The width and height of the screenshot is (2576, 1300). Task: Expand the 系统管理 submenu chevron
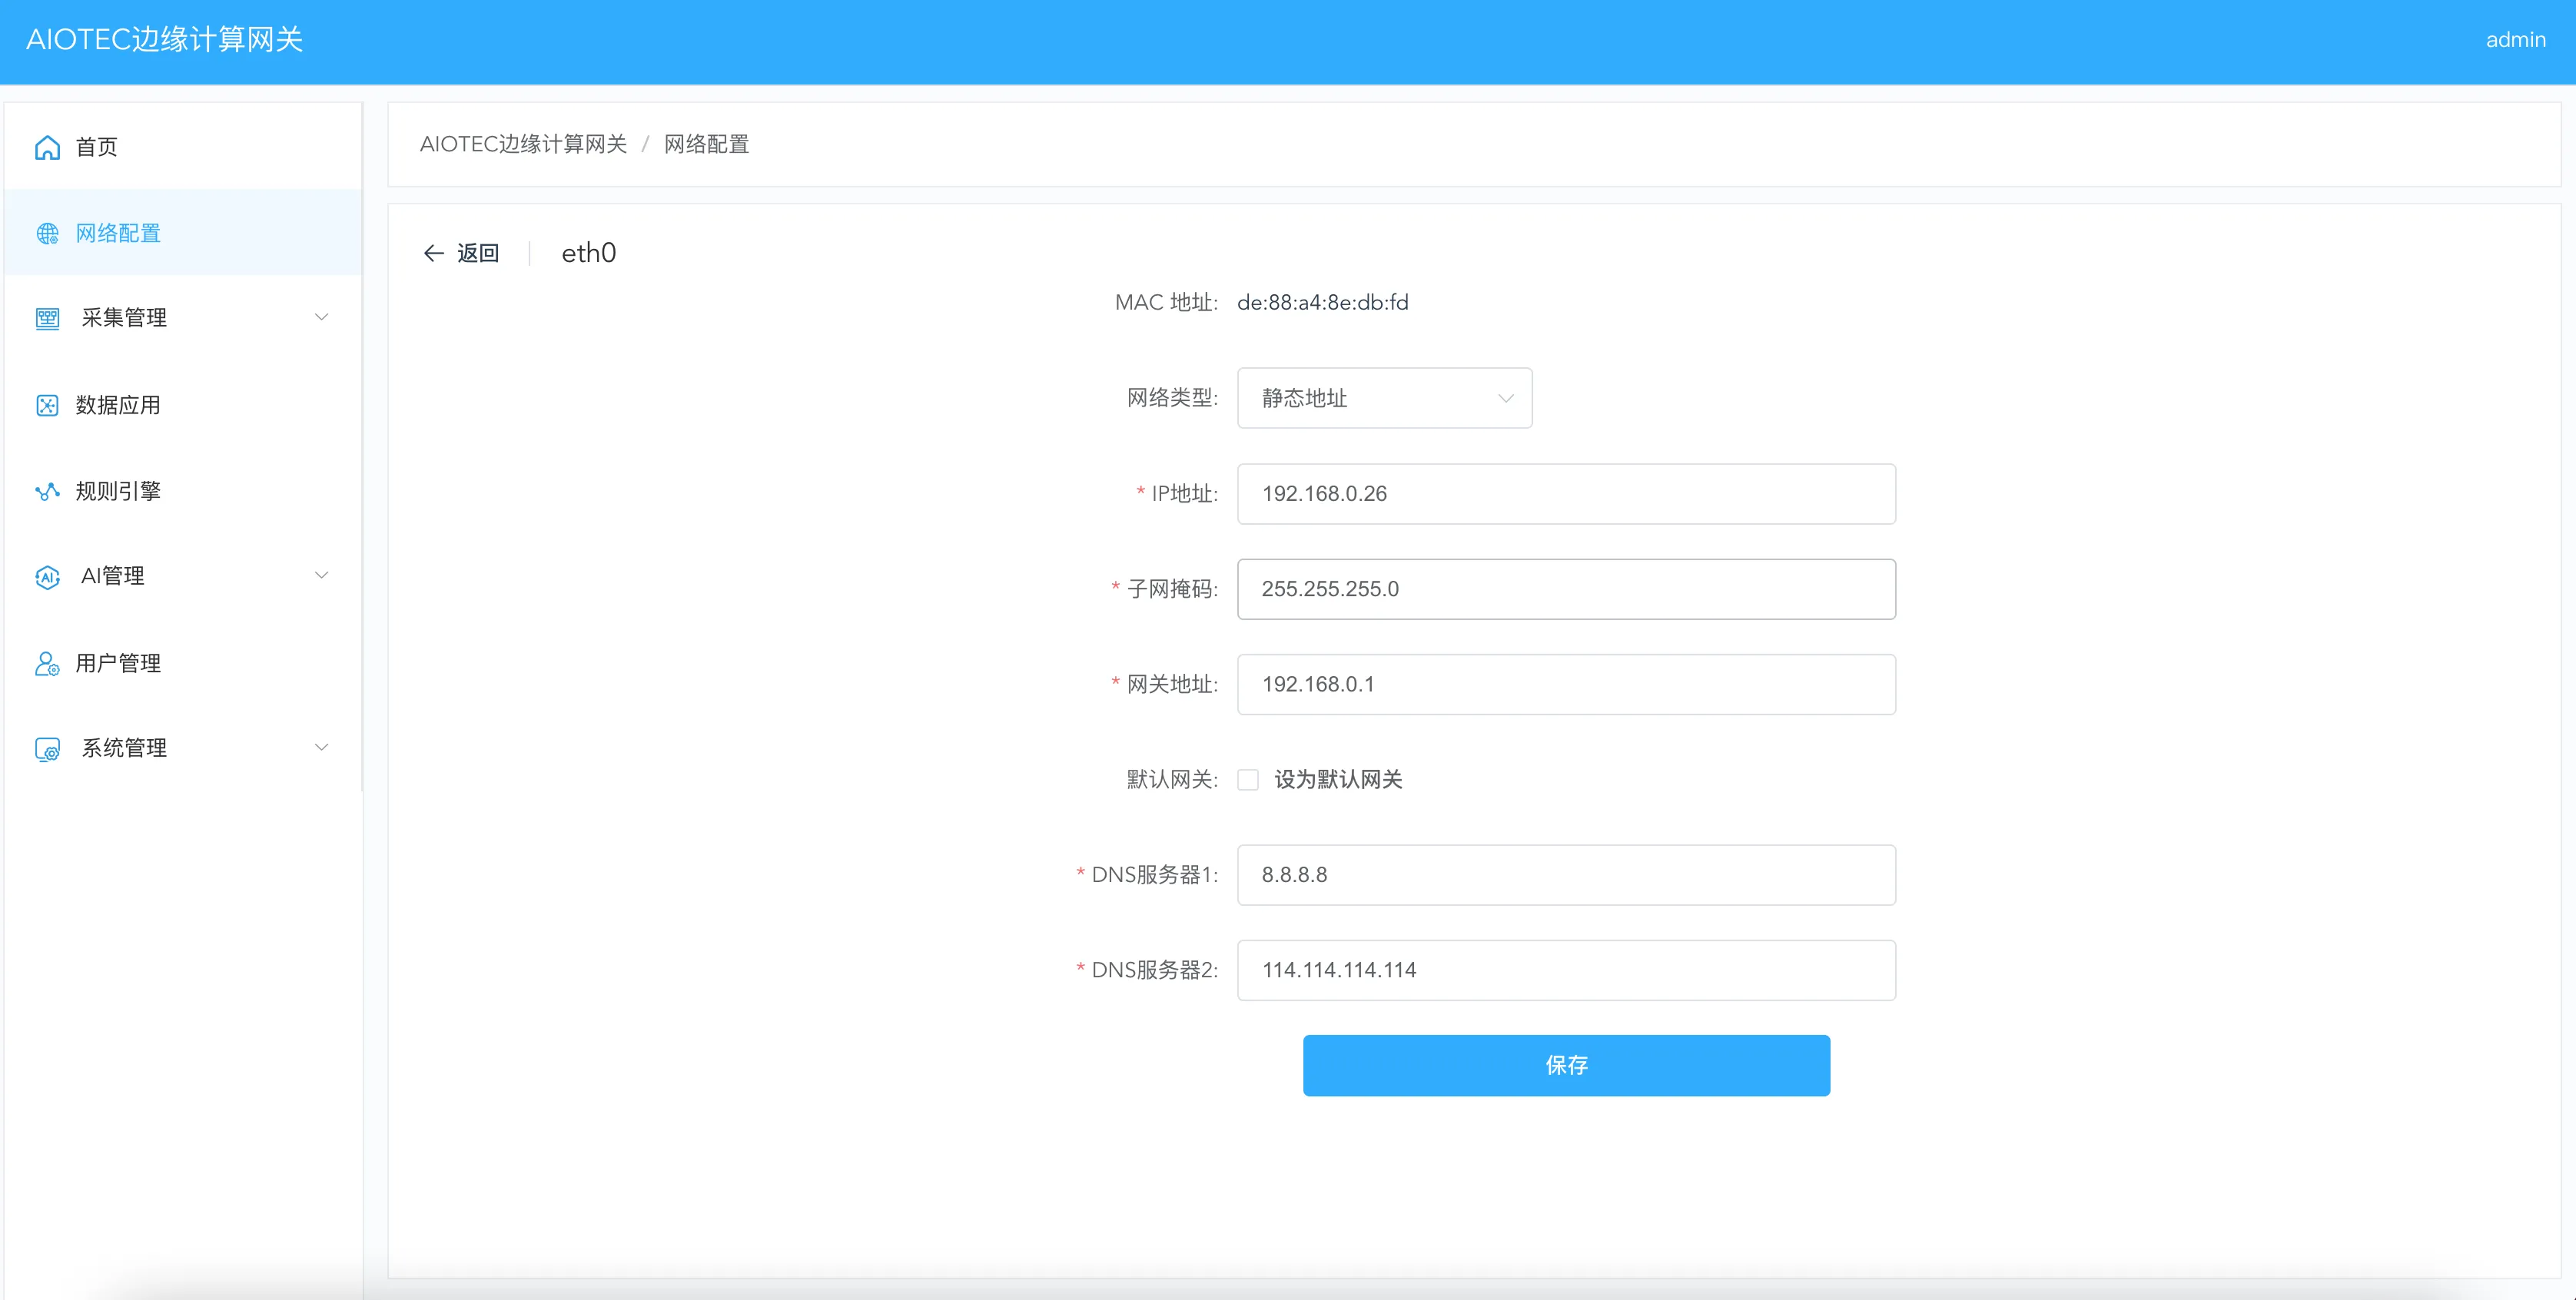click(321, 747)
